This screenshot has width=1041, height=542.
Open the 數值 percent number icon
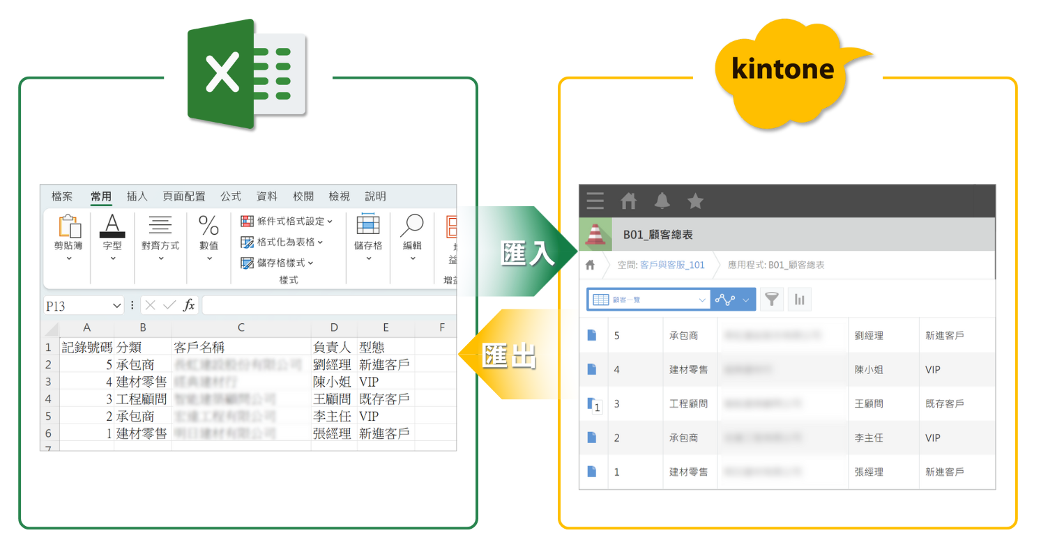coord(209,225)
